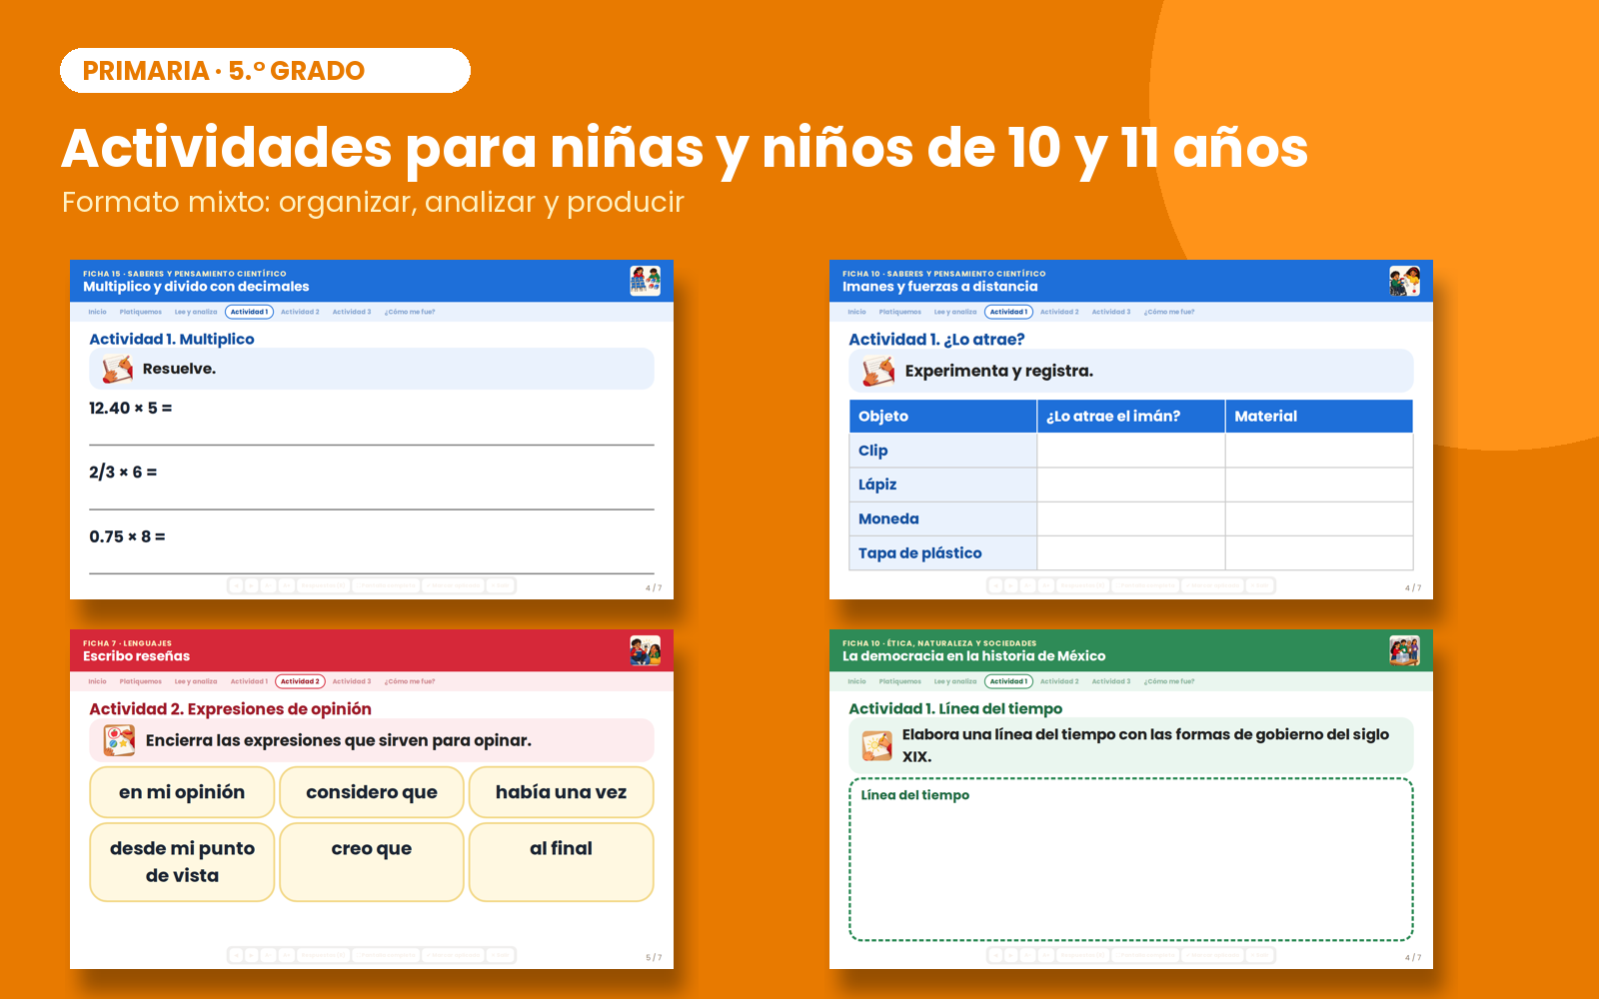Click the shapes icon beside 'Encierra las expresiones'
The height and width of the screenshot is (999, 1599).
point(119,740)
